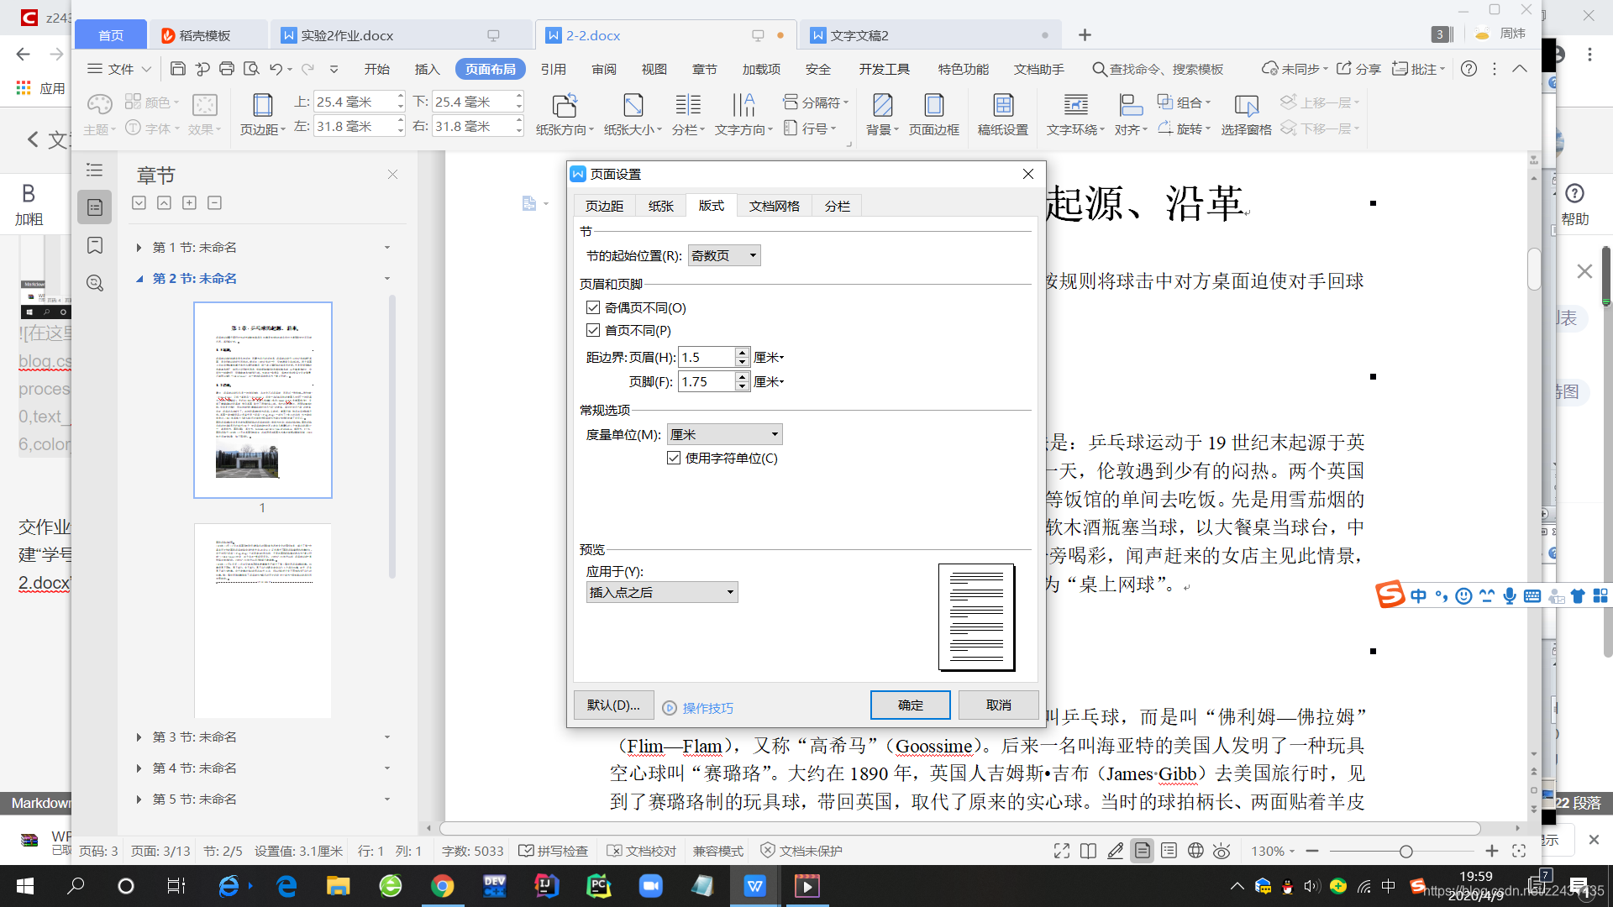Switch to Columns tab in dialog
Image resolution: width=1613 pixels, height=907 pixels.
click(838, 206)
